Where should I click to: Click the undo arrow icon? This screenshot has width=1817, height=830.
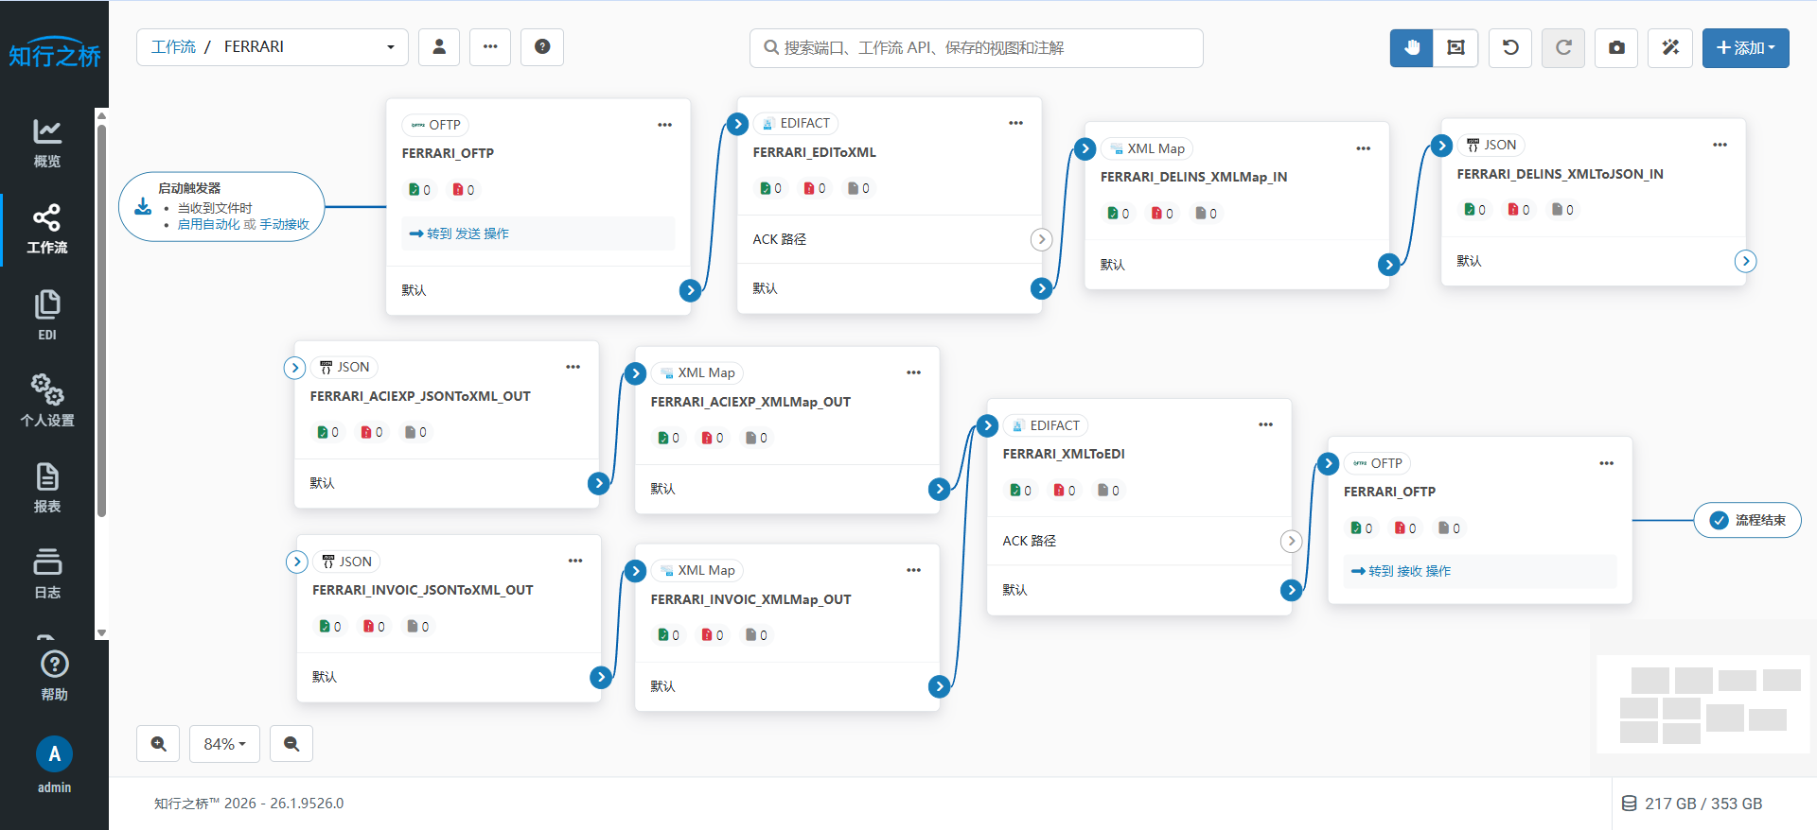pos(1510,47)
